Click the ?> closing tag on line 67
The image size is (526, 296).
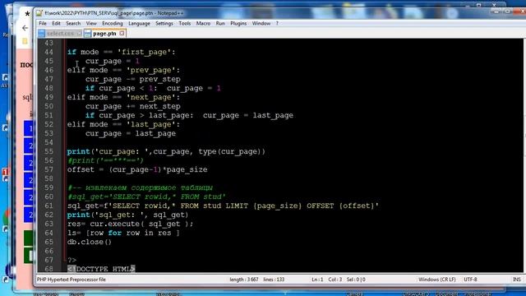72,260
